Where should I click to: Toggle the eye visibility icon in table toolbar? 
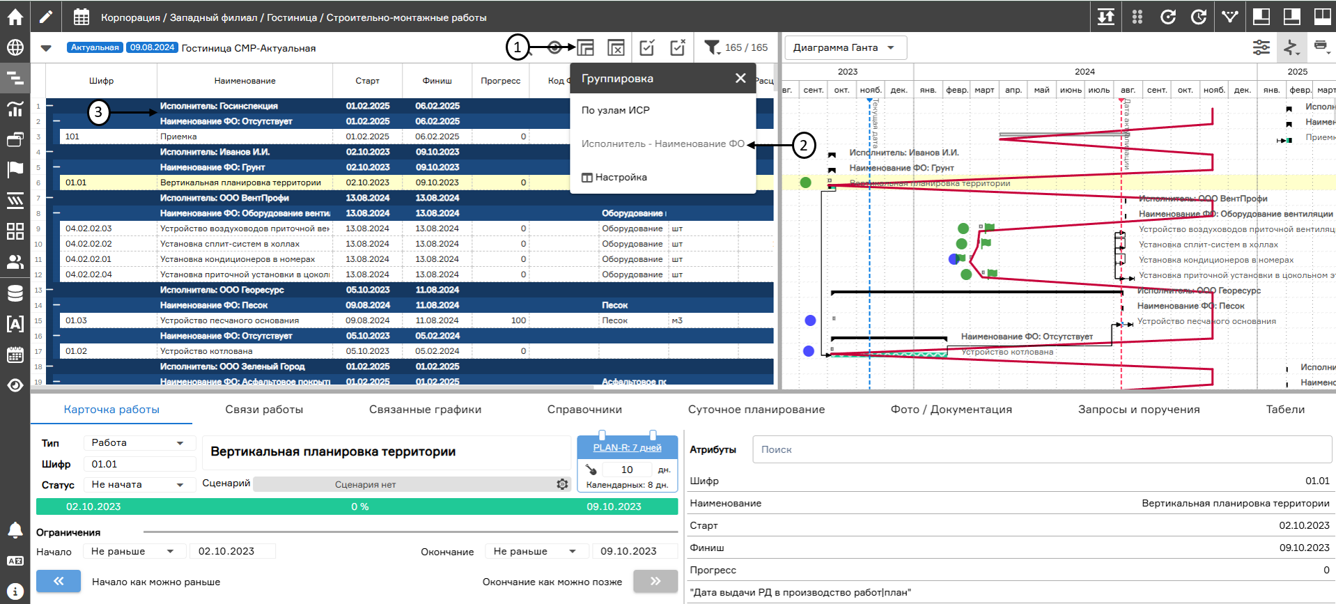[554, 47]
